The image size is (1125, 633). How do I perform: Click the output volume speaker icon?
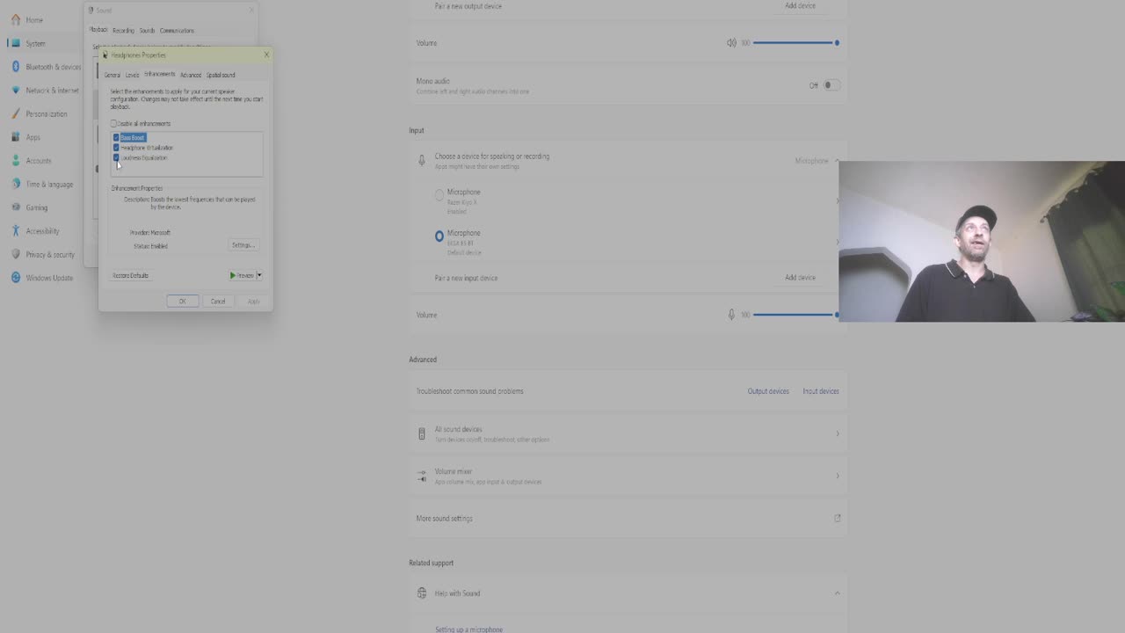pos(731,43)
